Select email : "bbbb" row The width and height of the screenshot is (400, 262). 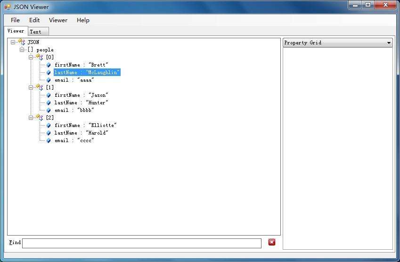pyautogui.click(x=74, y=110)
